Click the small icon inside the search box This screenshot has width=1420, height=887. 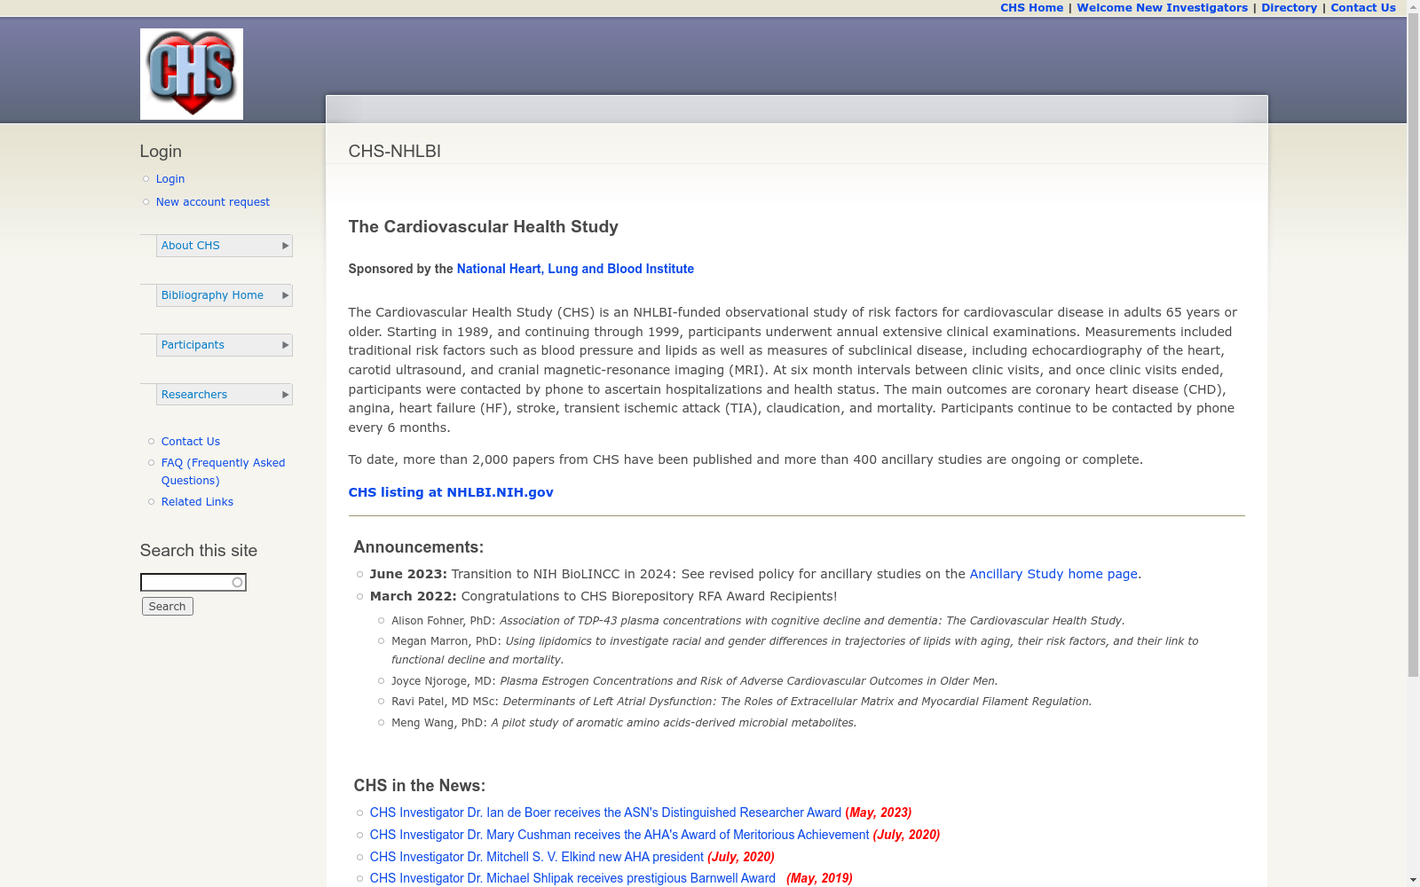[237, 583]
